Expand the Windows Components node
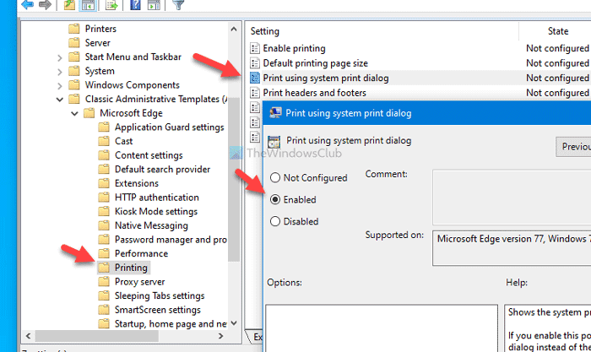591x352 pixels. click(60, 85)
